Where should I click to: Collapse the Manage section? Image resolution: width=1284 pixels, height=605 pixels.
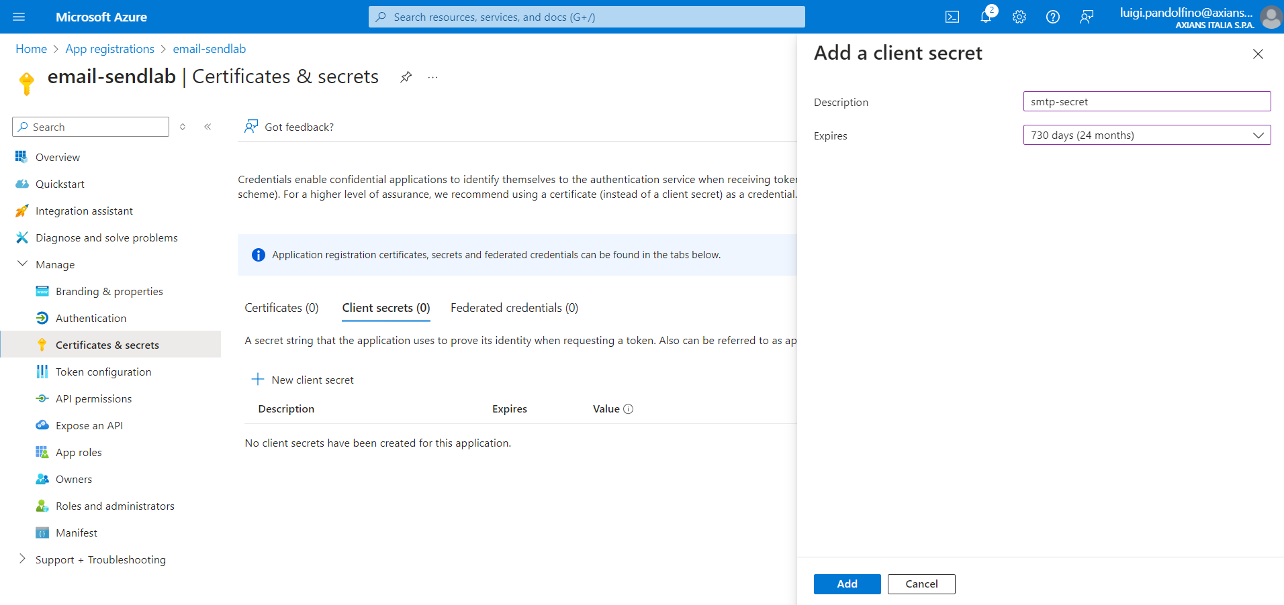(x=22, y=264)
